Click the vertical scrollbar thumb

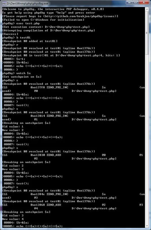click(x=147, y=33)
